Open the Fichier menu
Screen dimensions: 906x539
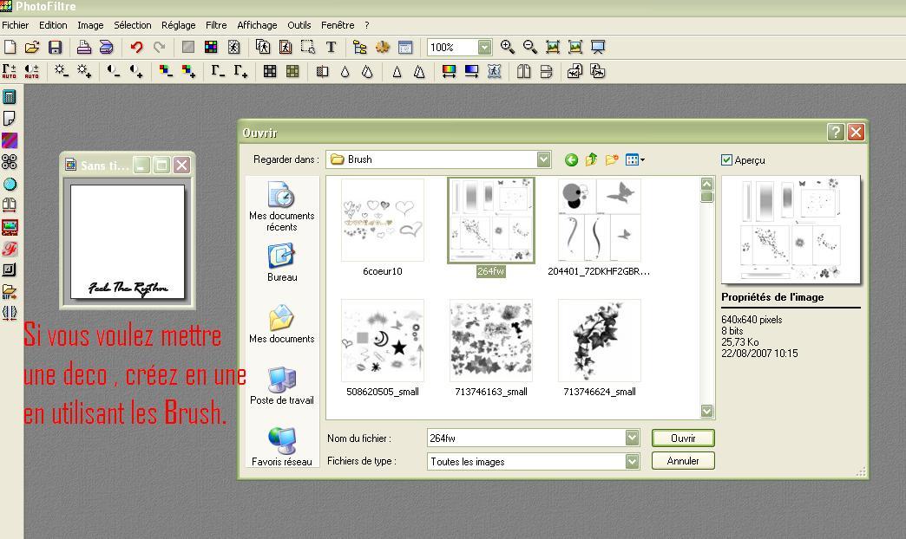15,25
